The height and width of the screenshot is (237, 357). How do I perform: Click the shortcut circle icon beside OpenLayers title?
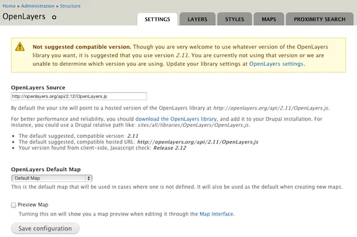pyautogui.click(x=54, y=17)
